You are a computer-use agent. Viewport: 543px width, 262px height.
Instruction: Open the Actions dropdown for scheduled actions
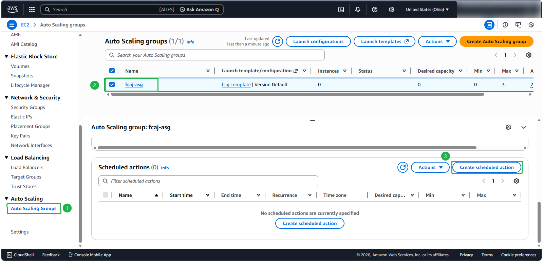[x=430, y=167]
